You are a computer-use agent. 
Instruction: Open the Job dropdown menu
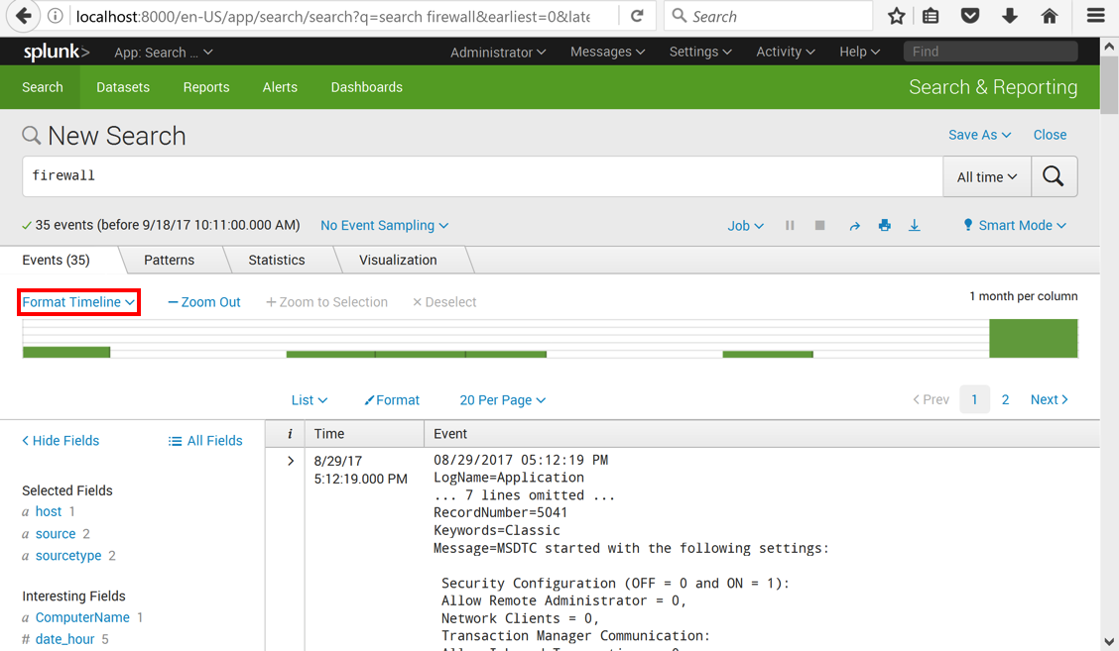click(745, 226)
